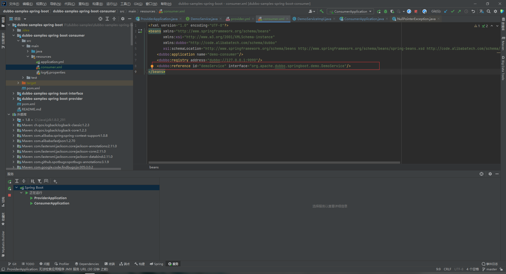Screen dimensions: 506x274
Task: Open project panel options gear
Action: 123,19
